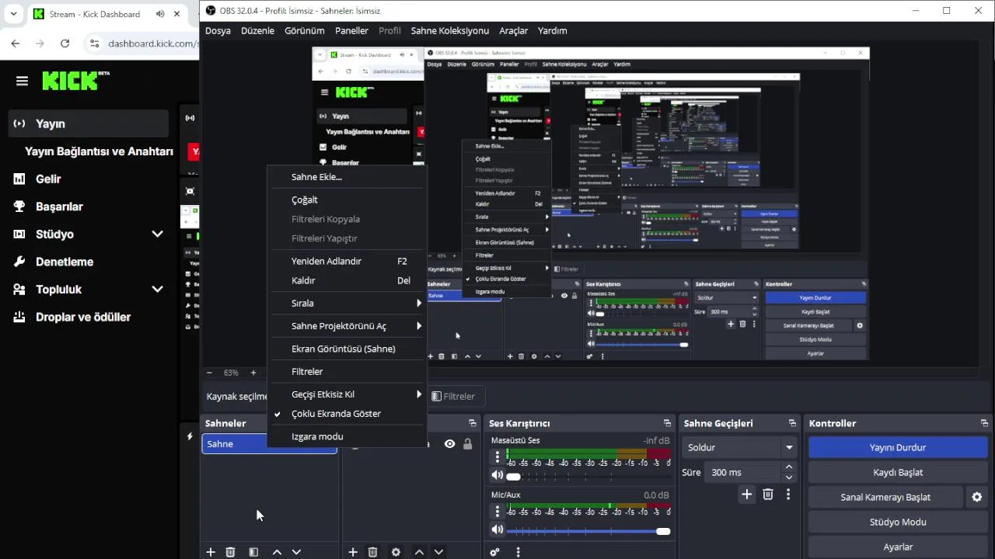This screenshot has width=995, height=559.
Task: Open scene filters icon in Sahneler toolbar
Action: 253,552
